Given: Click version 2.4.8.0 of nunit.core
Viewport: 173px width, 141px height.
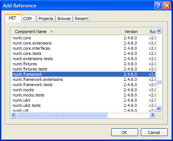Looking at the screenshot, I should coord(130,38).
